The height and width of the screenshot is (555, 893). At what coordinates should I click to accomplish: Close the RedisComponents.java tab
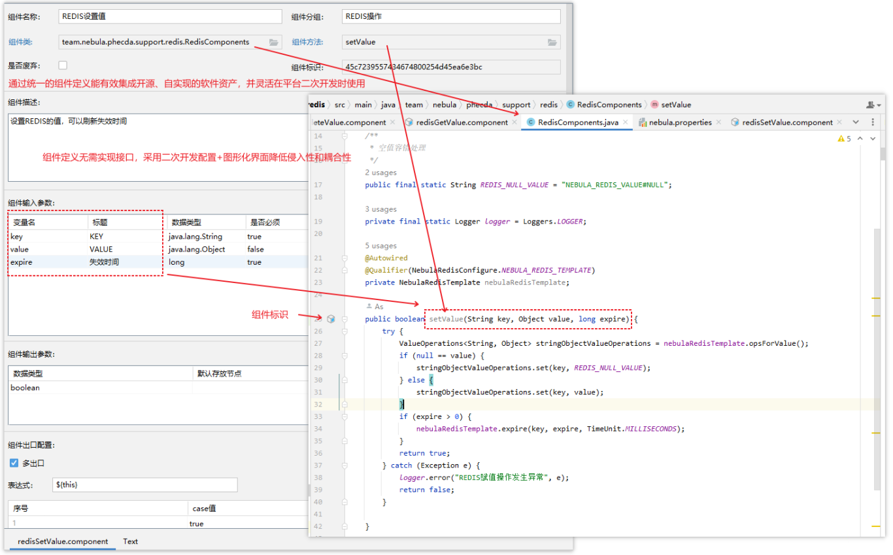point(626,122)
